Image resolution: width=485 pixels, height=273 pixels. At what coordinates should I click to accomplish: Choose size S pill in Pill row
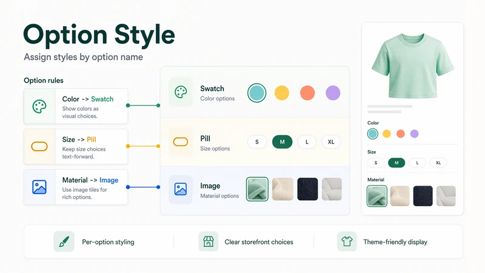click(x=257, y=142)
